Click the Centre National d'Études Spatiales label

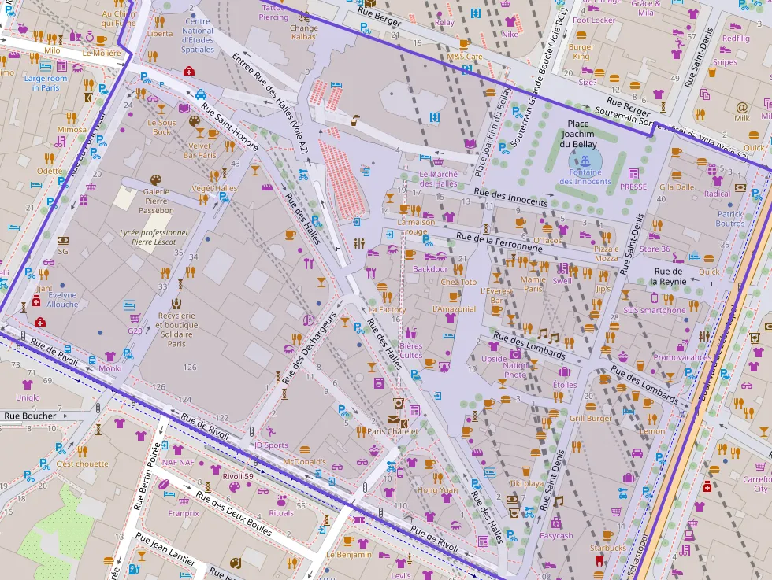(x=198, y=35)
